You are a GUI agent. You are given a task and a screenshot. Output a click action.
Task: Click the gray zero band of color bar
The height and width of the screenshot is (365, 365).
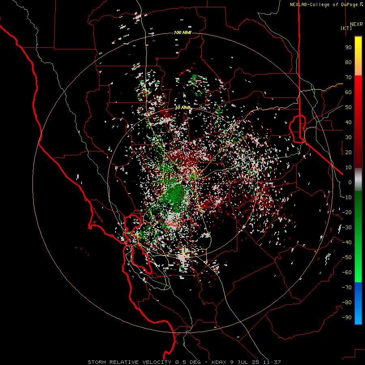point(358,179)
